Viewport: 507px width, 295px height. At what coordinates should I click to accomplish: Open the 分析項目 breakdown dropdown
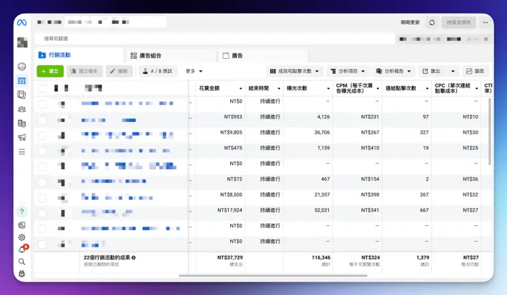347,71
